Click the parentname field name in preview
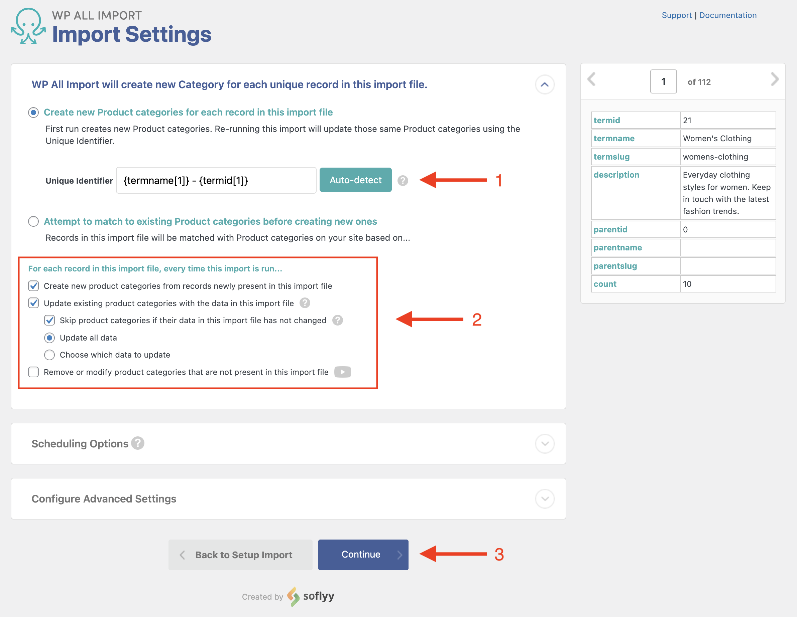 (617, 248)
